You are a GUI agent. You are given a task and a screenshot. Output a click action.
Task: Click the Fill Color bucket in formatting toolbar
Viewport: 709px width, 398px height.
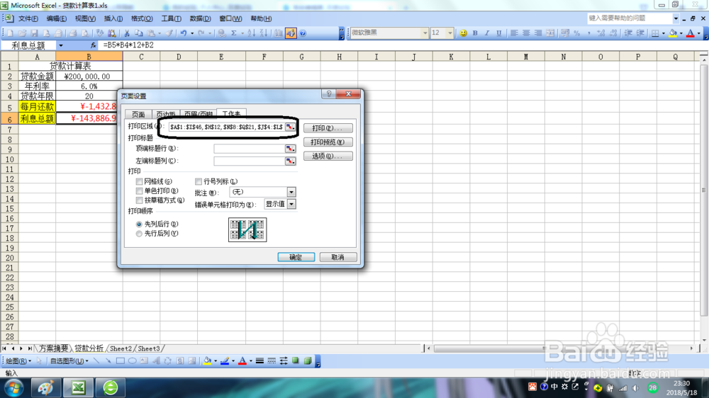click(x=673, y=33)
